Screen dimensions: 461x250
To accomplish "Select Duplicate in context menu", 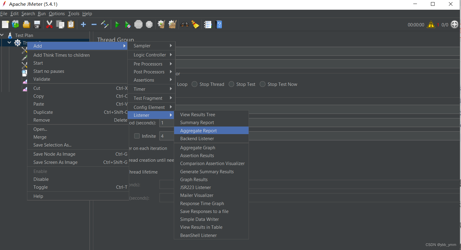I will [77, 112].
